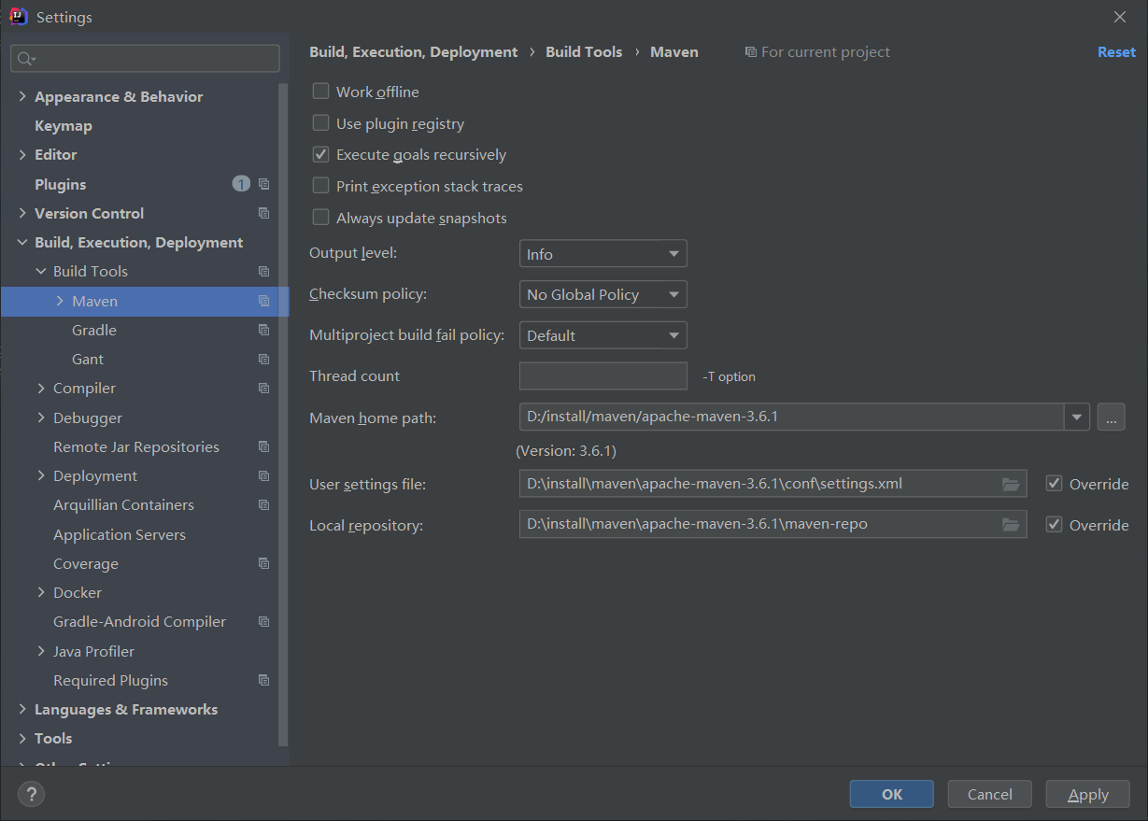1148x821 pixels.
Task: Click the folder icon in User settings file
Action: click(x=1011, y=484)
